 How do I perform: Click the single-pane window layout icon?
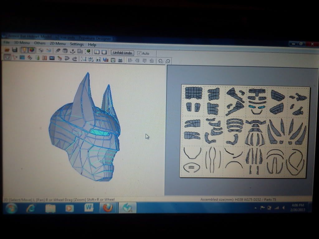pyautogui.click(x=104, y=52)
